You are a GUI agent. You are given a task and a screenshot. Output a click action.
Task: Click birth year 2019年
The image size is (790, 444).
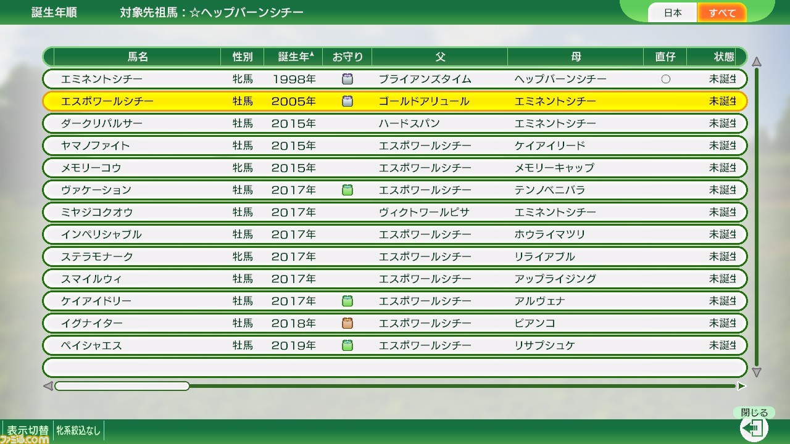coord(294,345)
